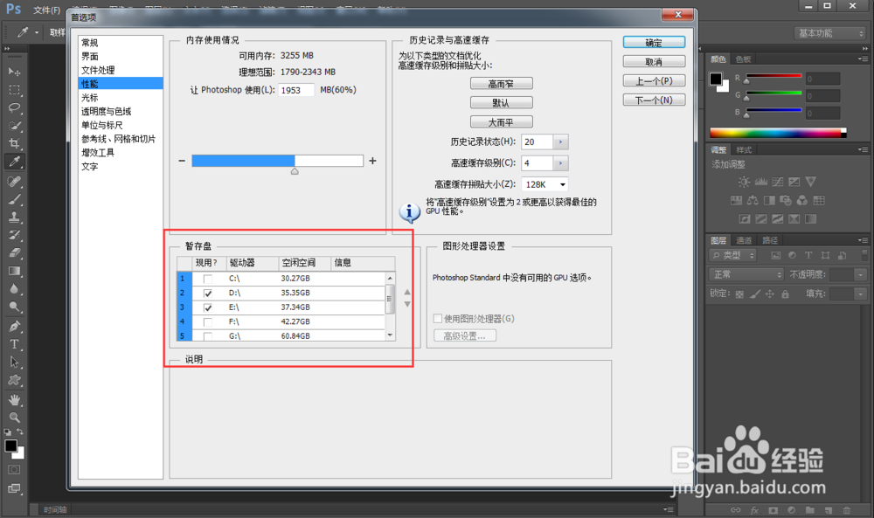Select the Gradient tool
874x518 pixels.
coord(15,271)
